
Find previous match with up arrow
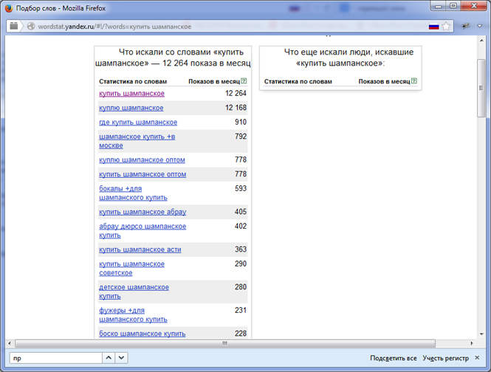[x=109, y=357]
